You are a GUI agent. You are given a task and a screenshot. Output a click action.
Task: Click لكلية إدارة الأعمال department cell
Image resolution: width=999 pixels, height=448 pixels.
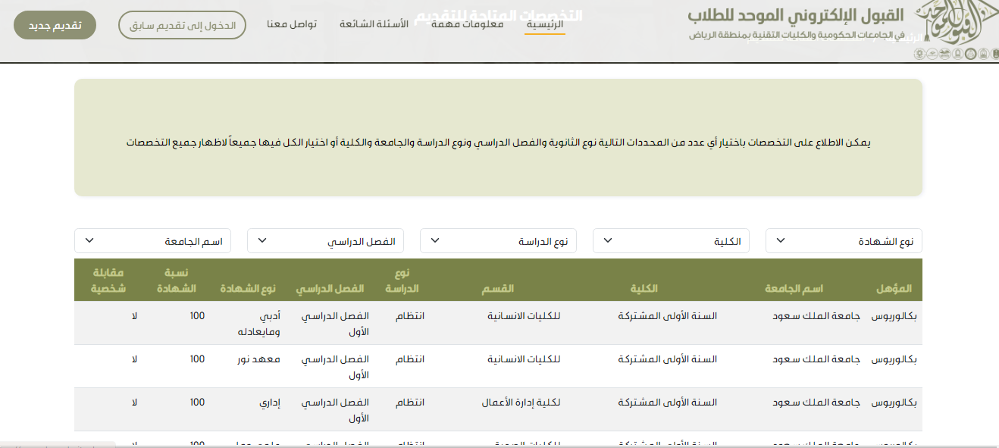click(x=521, y=403)
